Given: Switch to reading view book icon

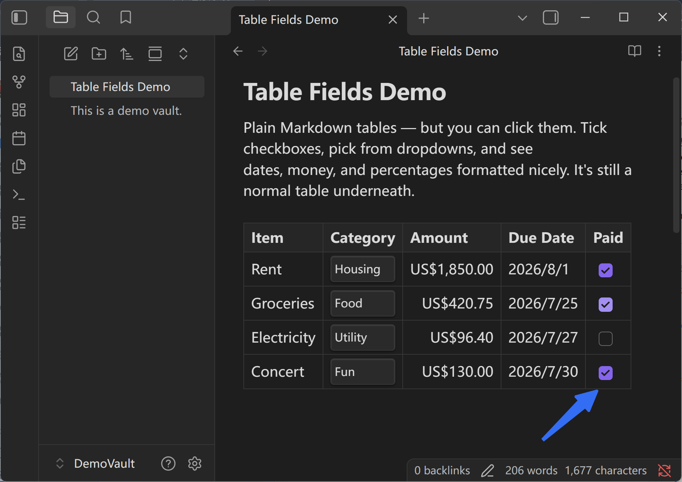Looking at the screenshot, I should [635, 51].
